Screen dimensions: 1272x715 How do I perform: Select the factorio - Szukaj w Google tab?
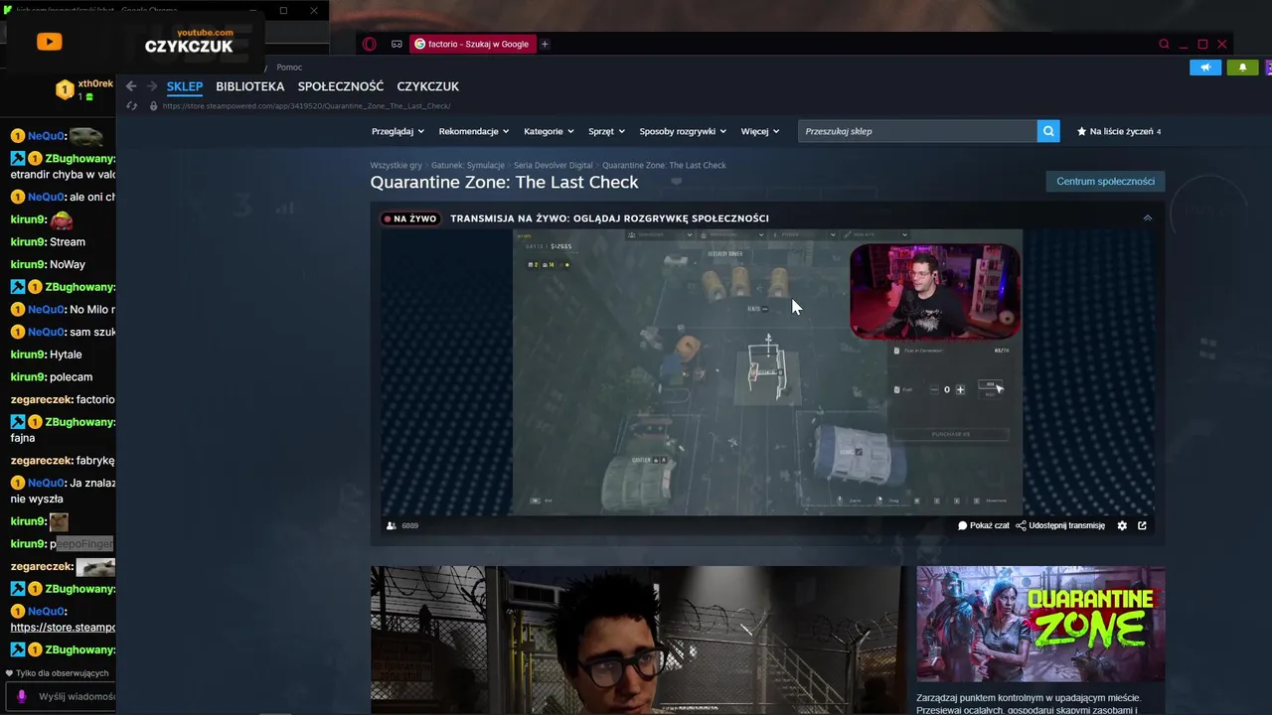click(472, 44)
